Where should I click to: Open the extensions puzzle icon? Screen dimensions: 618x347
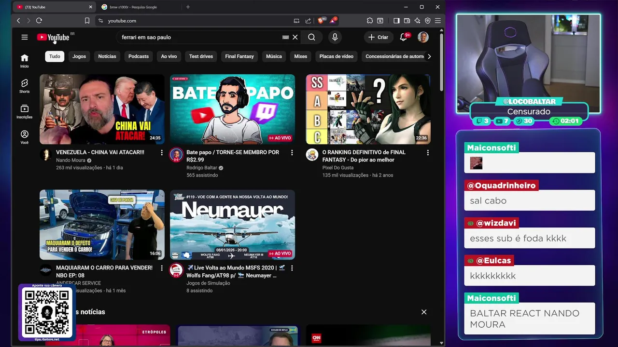pyautogui.click(x=370, y=21)
